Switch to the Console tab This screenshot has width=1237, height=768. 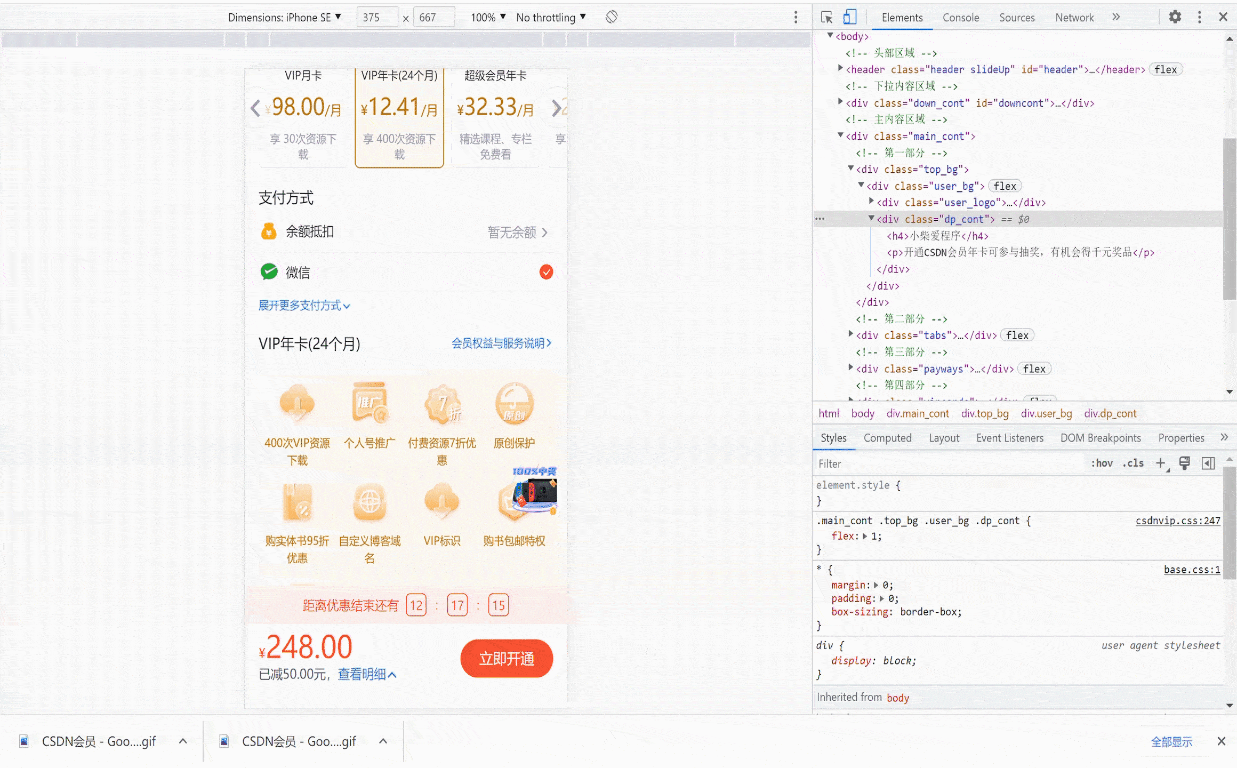coord(961,18)
